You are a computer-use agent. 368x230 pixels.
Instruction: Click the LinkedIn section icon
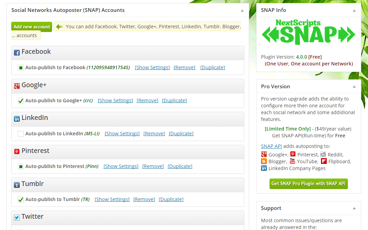17,119
